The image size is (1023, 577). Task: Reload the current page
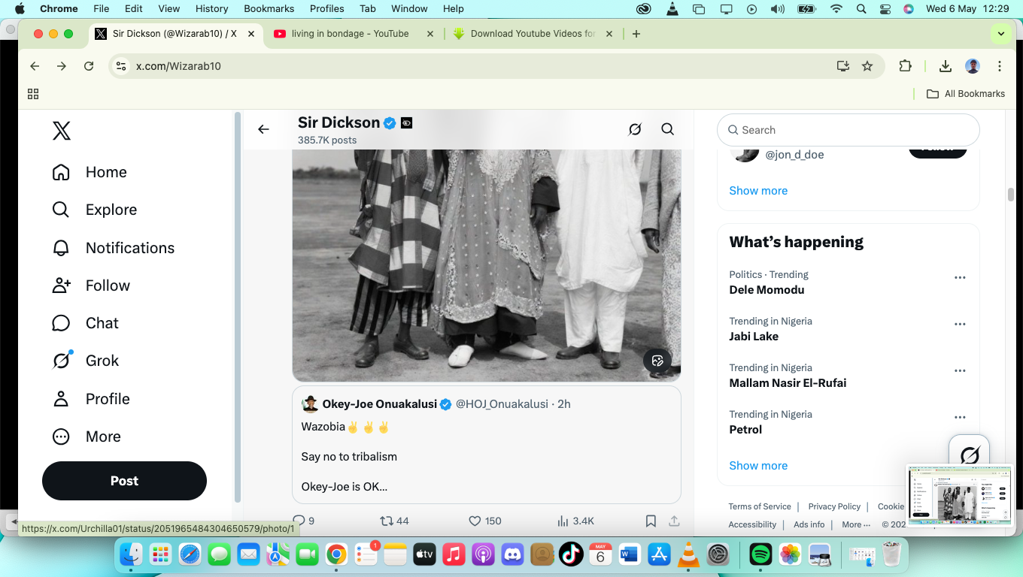pyautogui.click(x=89, y=66)
